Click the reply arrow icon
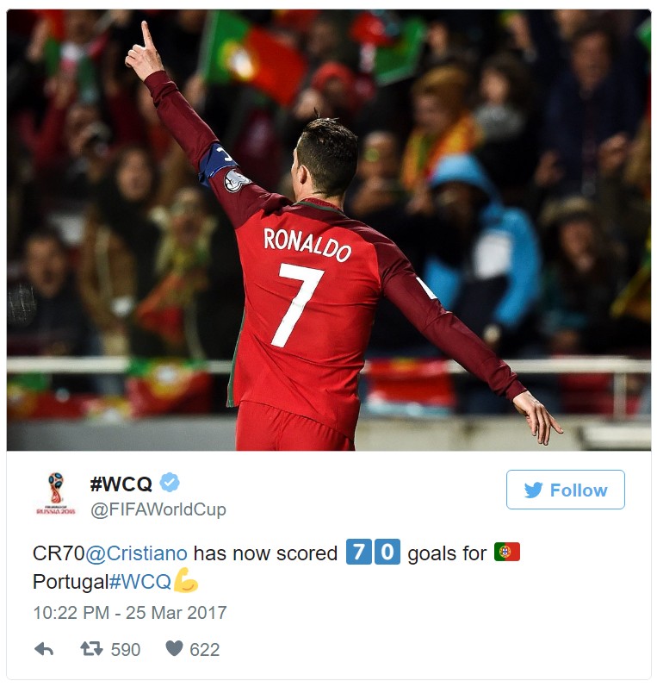 pos(44,649)
